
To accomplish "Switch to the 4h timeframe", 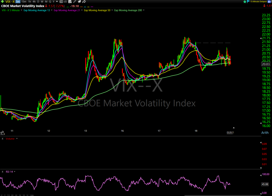I will [34, 2].
